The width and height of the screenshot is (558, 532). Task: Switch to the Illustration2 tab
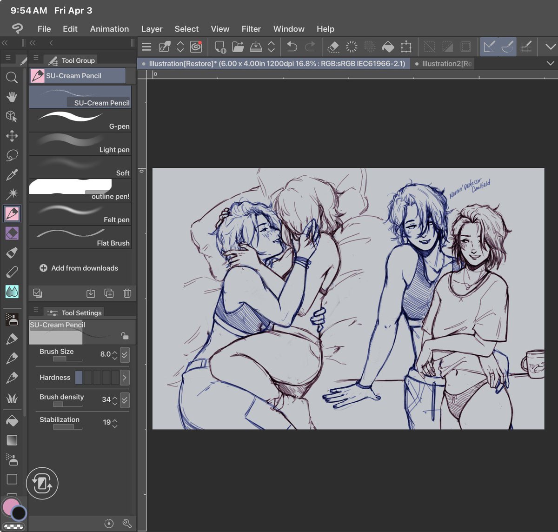point(443,64)
